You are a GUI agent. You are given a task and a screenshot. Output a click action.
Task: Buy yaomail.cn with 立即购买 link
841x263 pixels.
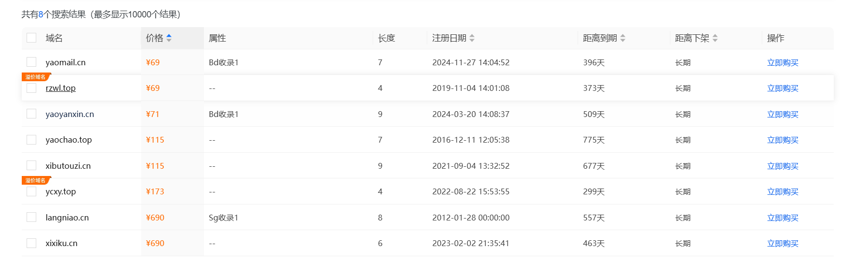pos(783,62)
